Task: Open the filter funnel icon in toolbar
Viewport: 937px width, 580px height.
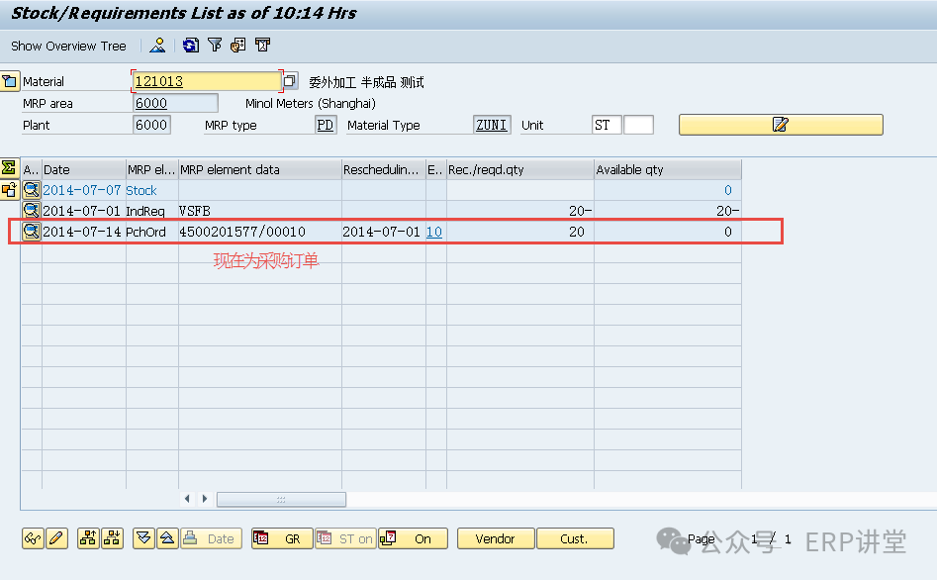Action: tap(215, 46)
